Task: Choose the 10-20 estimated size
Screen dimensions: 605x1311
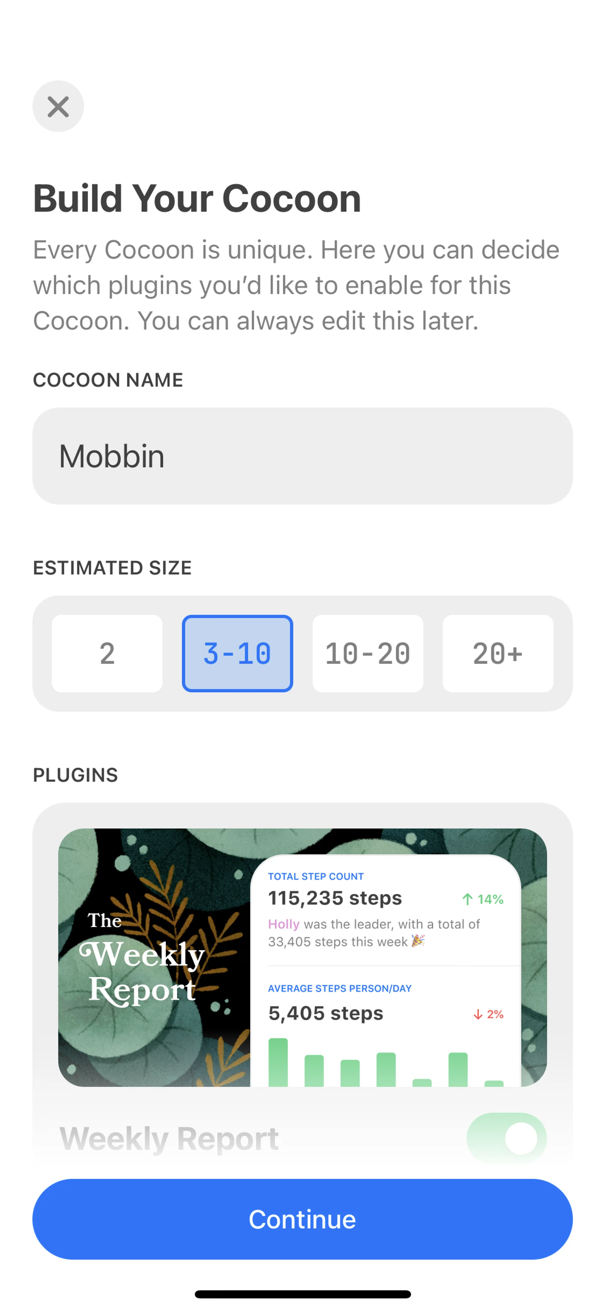Action: (x=367, y=653)
